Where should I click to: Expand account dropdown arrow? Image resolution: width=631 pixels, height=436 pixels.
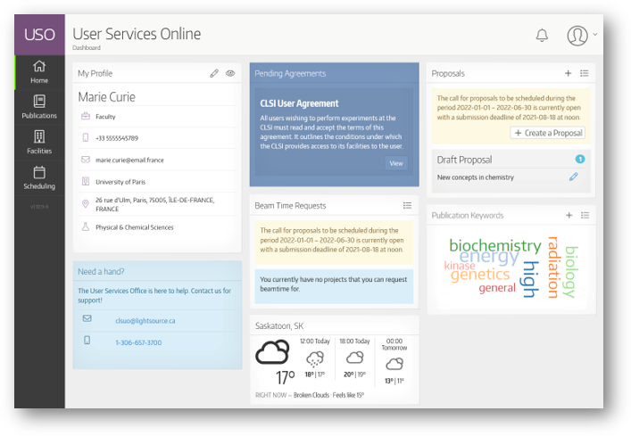pos(594,35)
